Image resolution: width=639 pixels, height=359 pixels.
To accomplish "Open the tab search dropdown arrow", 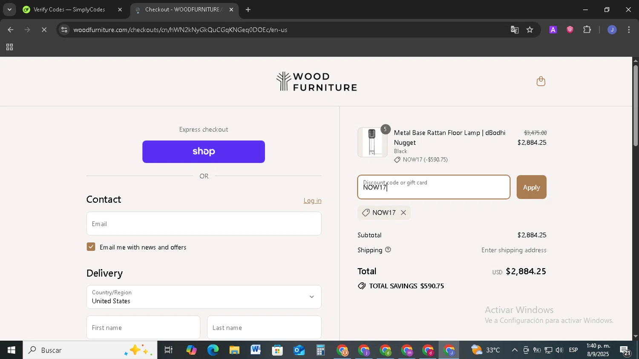I will [x=9, y=9].
